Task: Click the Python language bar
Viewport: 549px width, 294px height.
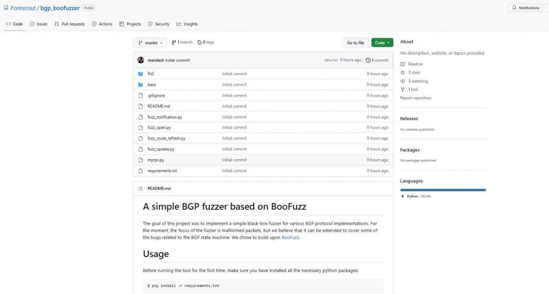Action: coord(443,190)
